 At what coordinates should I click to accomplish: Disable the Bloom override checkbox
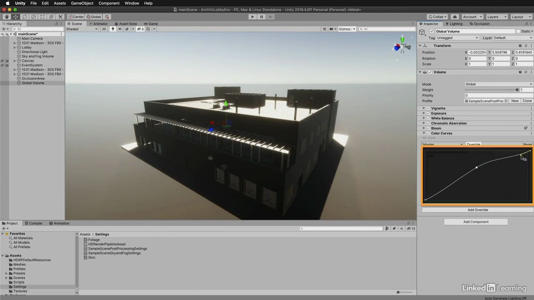[x=429, y=128]
